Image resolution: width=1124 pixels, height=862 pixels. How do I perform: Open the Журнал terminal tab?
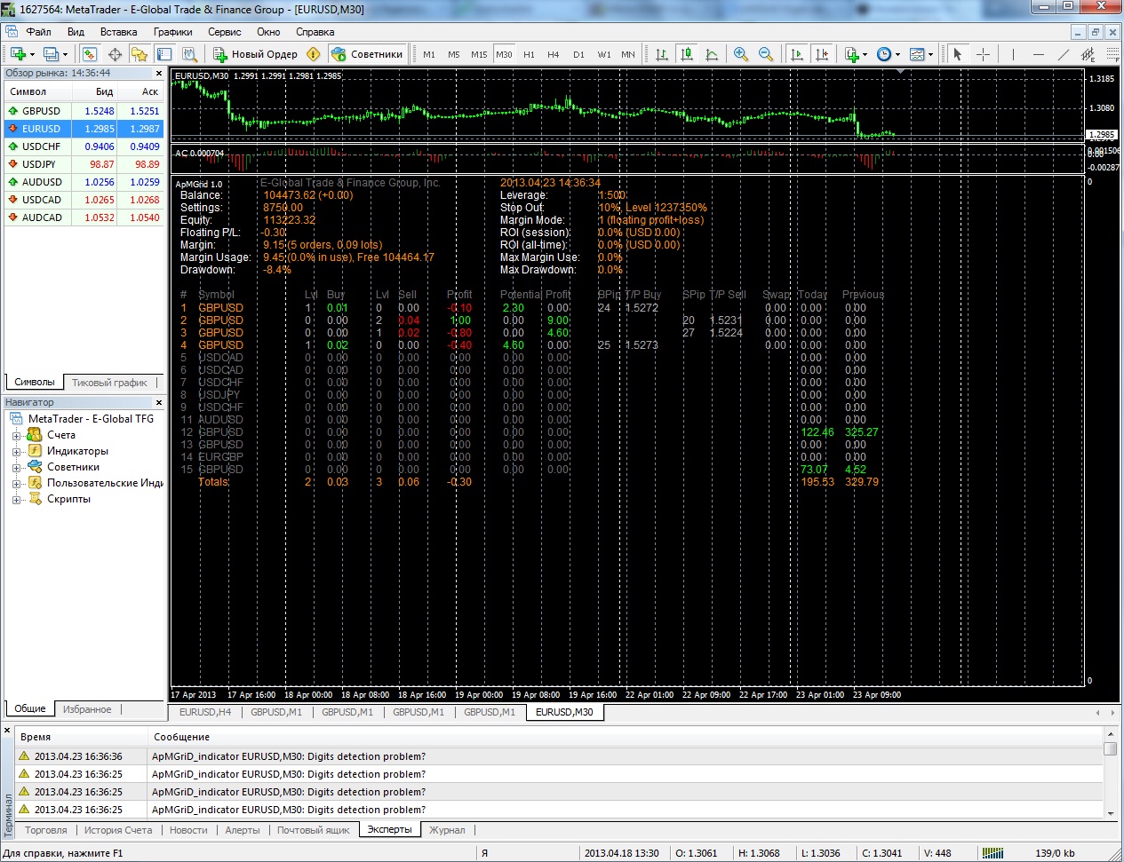pyautogui.click(x=447, y=830)
